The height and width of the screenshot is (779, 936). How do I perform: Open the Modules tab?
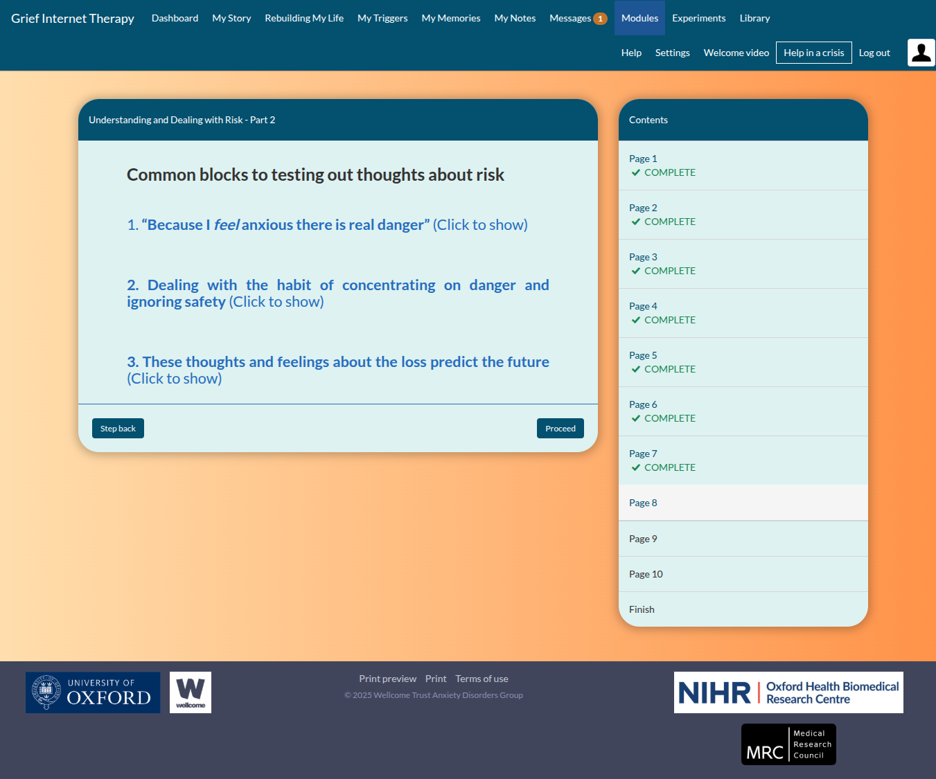(x=639, y=18)
